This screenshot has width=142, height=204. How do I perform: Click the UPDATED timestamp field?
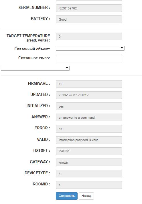89,95
